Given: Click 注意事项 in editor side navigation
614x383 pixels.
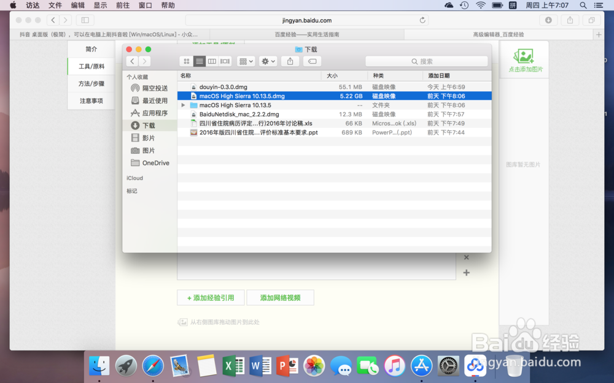Looking at the screenshot, I should 91,101.
